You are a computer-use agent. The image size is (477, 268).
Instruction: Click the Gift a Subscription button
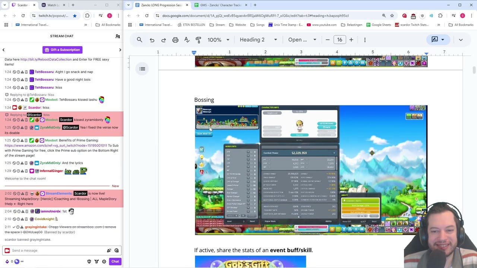tap(62, 50)
